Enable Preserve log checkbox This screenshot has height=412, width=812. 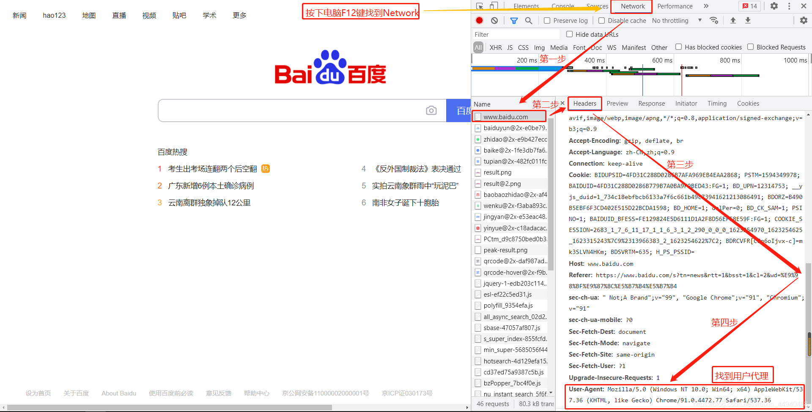pyautogui.click(x=547, y=20)
